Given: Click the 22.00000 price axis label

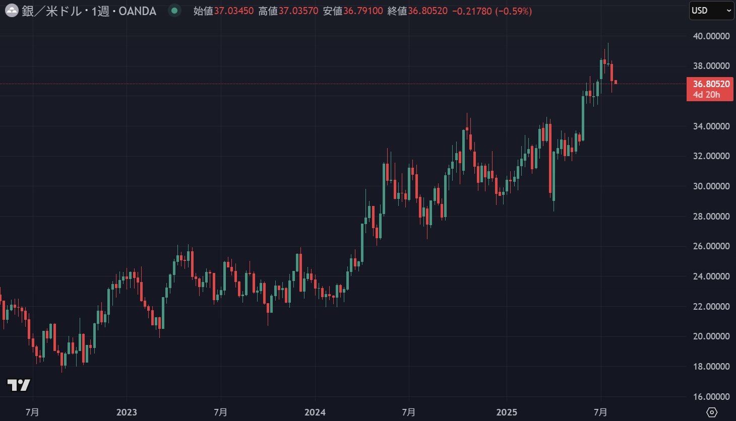Looking at the screenshot, I should 711,307.
